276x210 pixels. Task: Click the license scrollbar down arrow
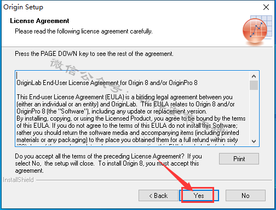[254, 141]
